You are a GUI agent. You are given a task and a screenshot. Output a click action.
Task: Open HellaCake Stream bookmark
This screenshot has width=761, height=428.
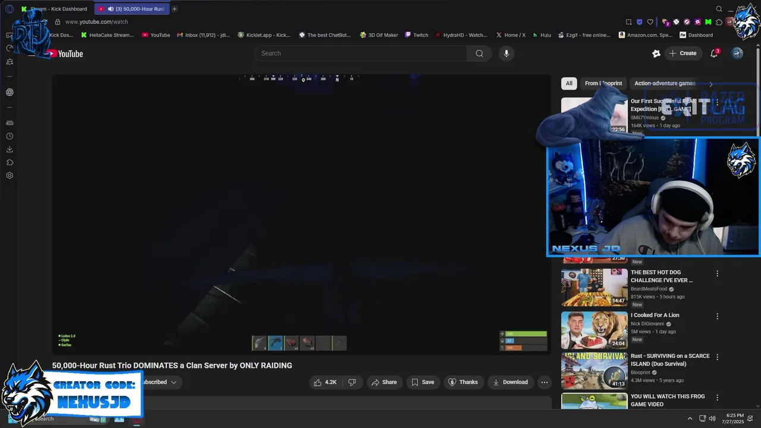click(108, 35)
